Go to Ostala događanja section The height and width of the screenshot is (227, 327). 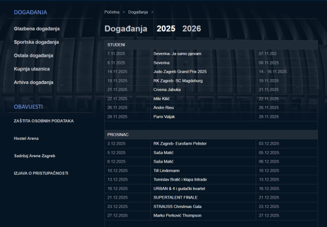33,55
